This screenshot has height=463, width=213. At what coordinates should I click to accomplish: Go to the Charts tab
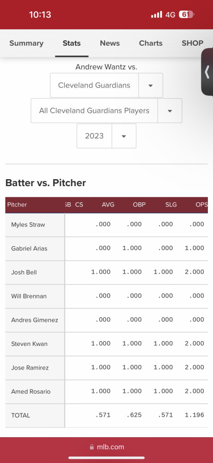click(x=151, y=43)
